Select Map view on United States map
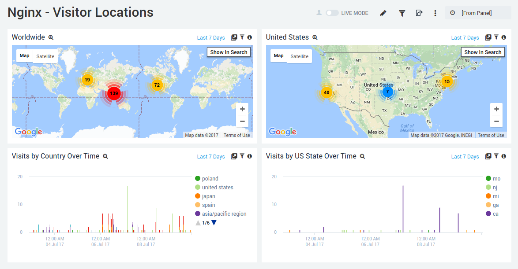The image size is (518, 269). (278, 56)
